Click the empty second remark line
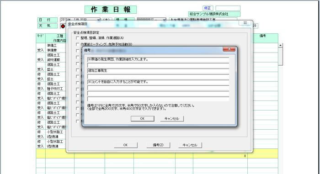The width and height of the screenshot is (320, 174). 158,65
